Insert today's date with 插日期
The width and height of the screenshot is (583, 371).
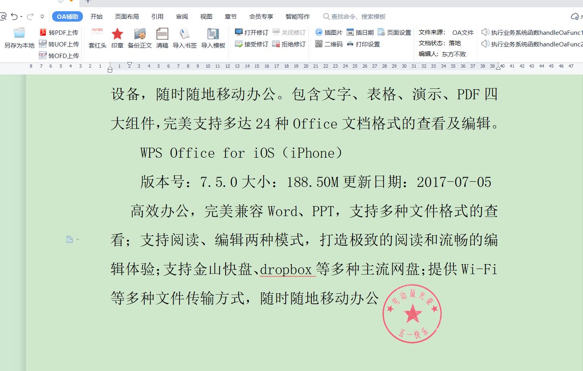pos(361,32)
